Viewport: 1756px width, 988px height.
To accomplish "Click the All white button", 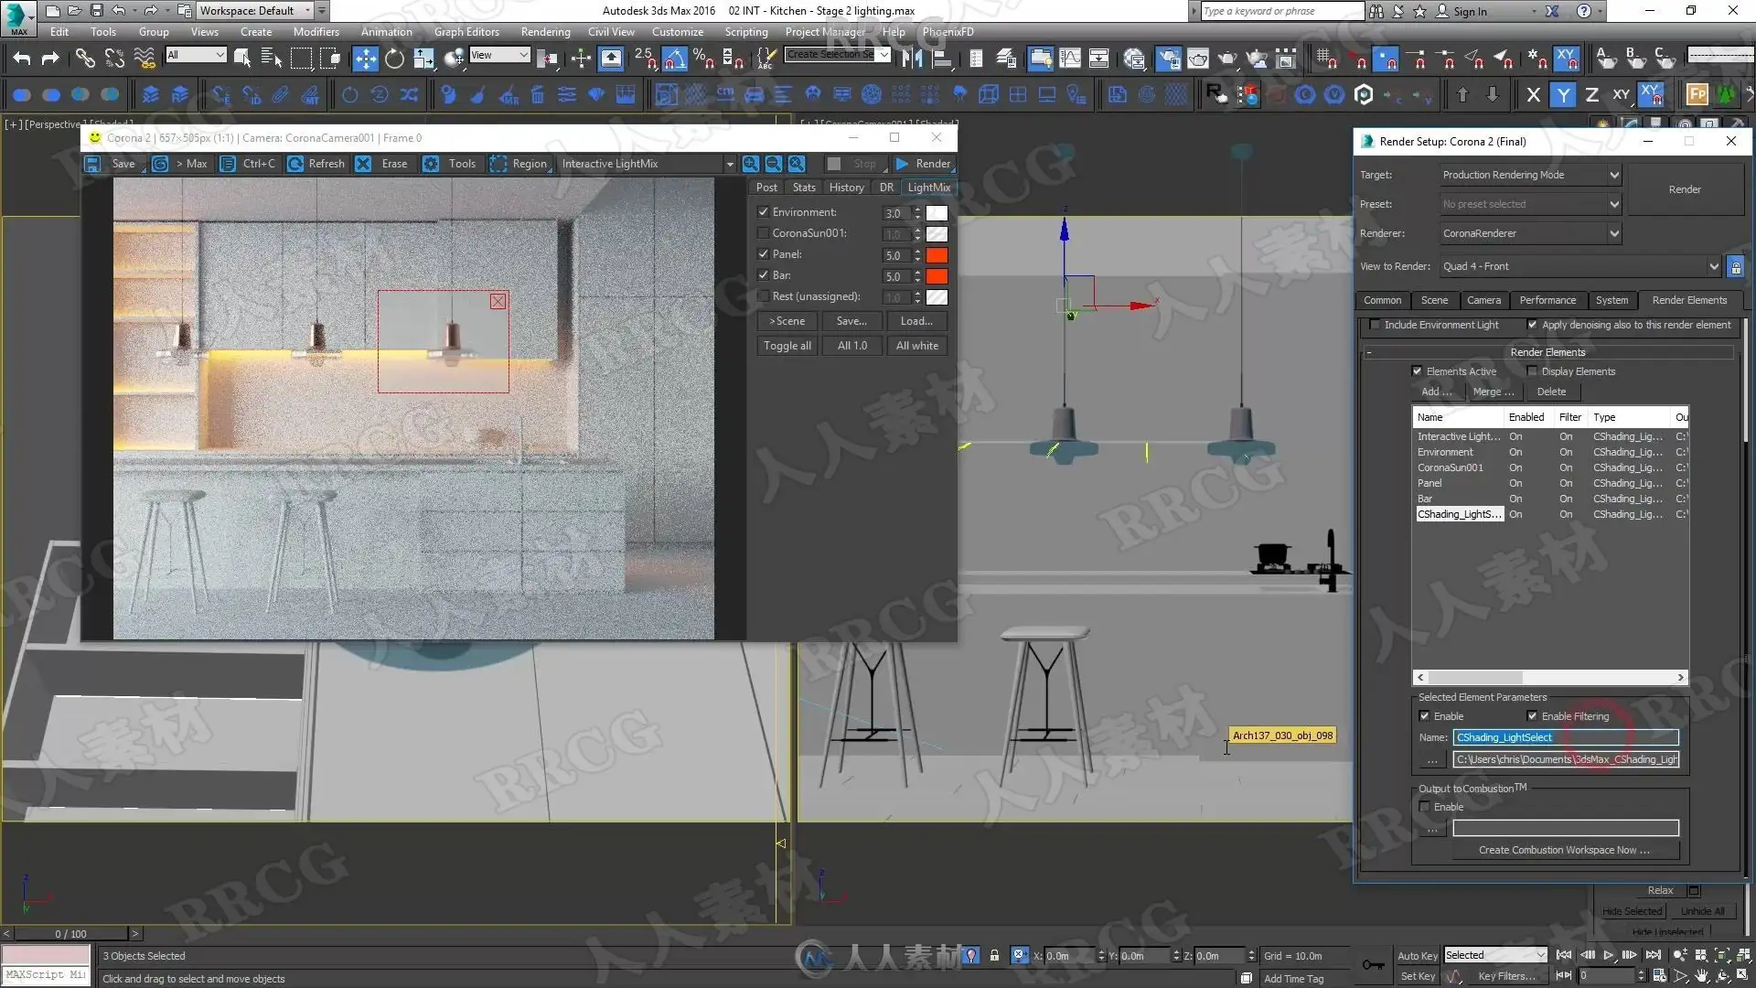I will (916, 346).
